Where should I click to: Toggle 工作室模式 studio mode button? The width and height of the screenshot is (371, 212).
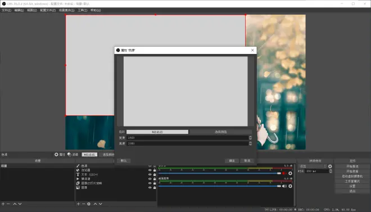[x=352, y=181]
